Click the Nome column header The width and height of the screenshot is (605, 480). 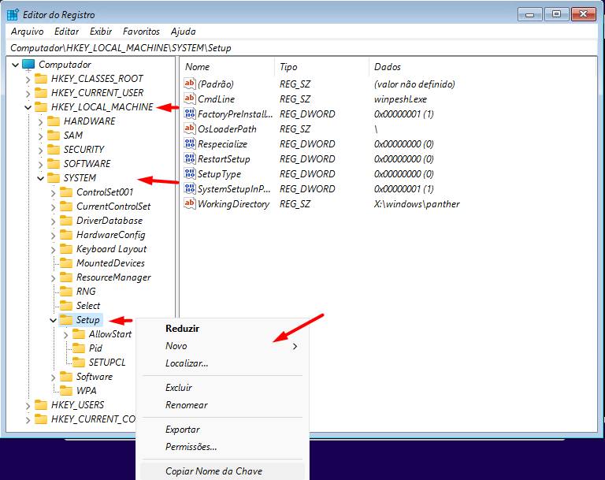click(x=198, y=67)
